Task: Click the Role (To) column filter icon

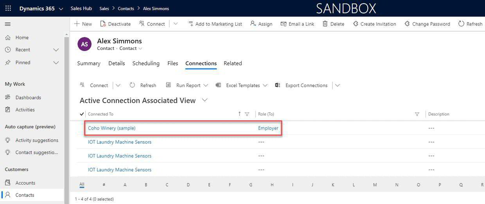Action: point(417,114)
